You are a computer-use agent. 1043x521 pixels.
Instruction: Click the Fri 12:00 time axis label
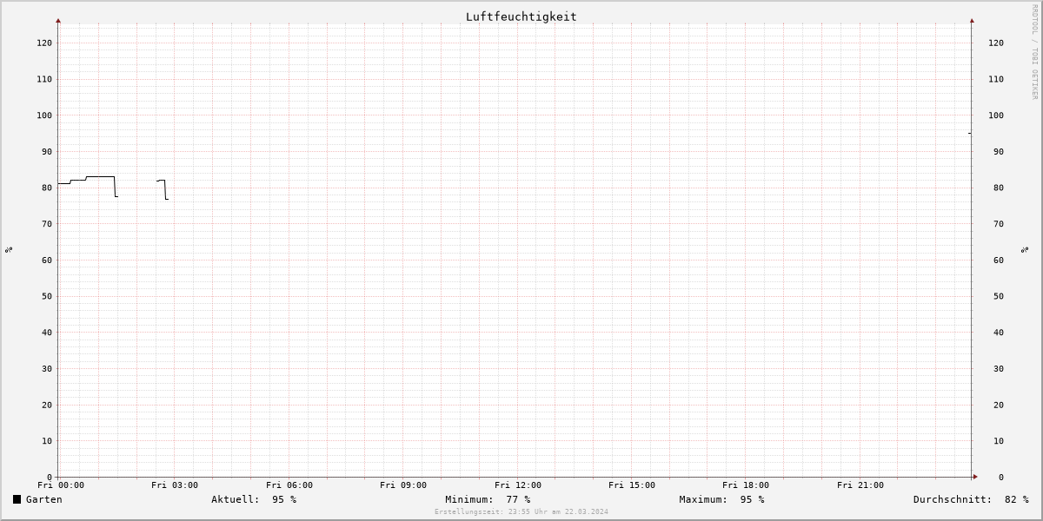click(x=518, y=485)
